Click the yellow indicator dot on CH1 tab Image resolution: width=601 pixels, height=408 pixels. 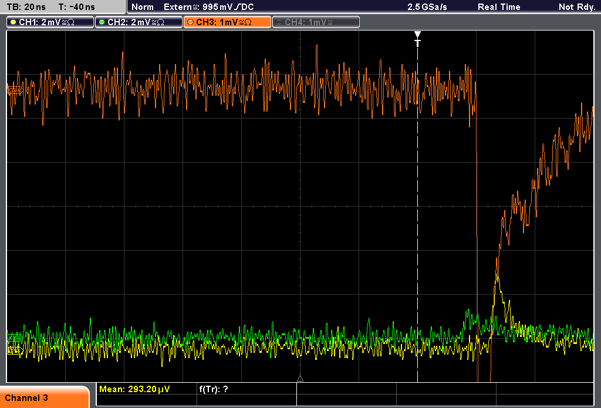click(13, 22)
